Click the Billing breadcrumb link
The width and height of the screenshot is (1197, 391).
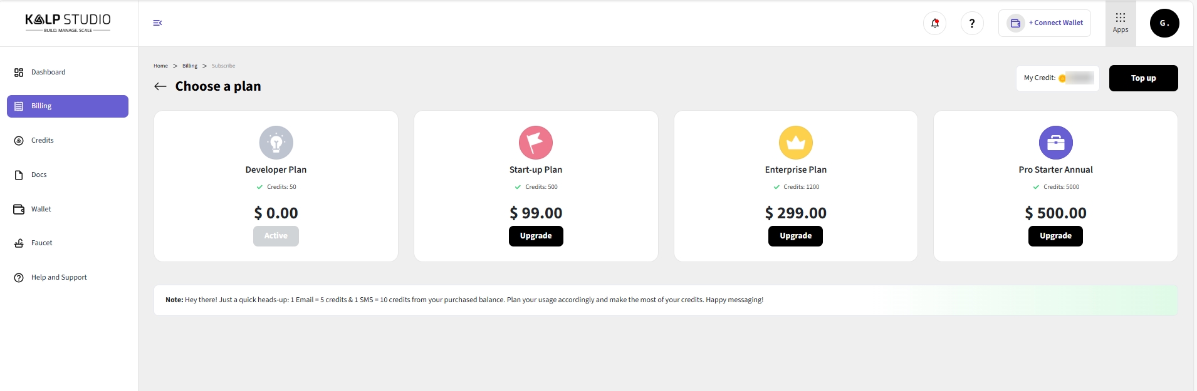190,66
